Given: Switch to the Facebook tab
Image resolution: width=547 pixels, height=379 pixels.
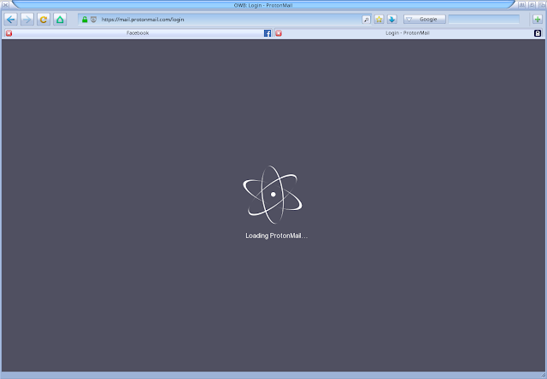Looking at the screenshot, I should coord(138,33).
